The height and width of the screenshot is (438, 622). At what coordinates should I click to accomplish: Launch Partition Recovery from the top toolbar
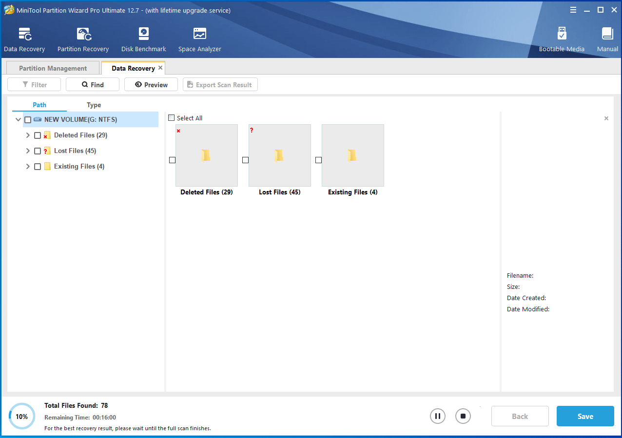(84, 34)
